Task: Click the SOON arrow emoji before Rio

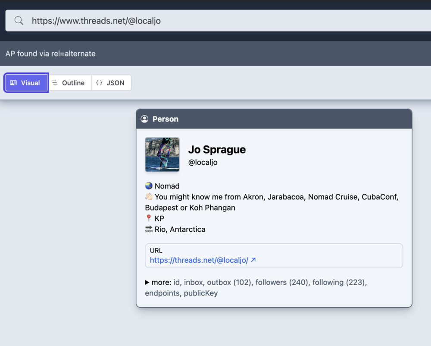Action: [149, 230]
